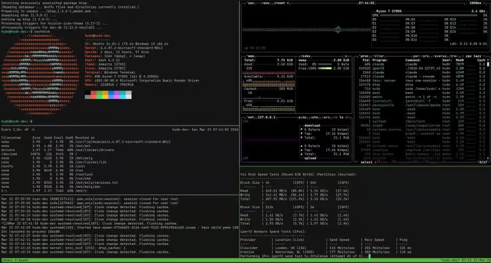Click the Program: column header
The width and height of the screenshot is (491, 263).
(380, 60)
